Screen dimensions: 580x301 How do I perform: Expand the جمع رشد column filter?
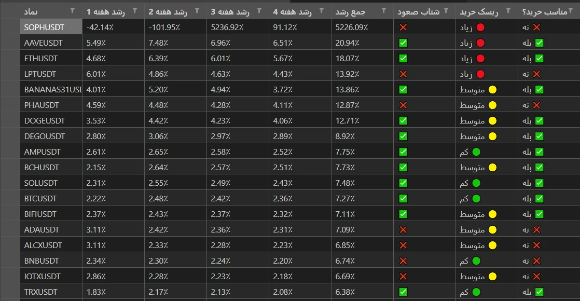click(384, 11)
